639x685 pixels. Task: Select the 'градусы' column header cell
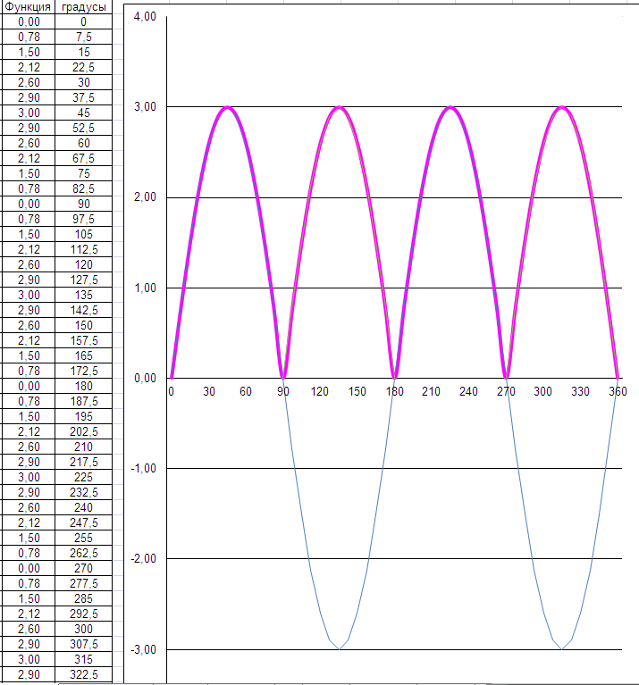[x=83, y=7]
